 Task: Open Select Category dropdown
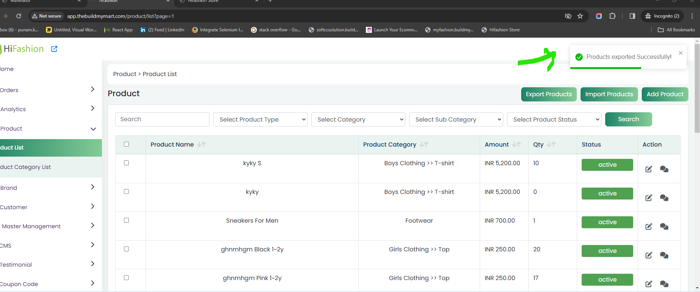click(358, 119)
